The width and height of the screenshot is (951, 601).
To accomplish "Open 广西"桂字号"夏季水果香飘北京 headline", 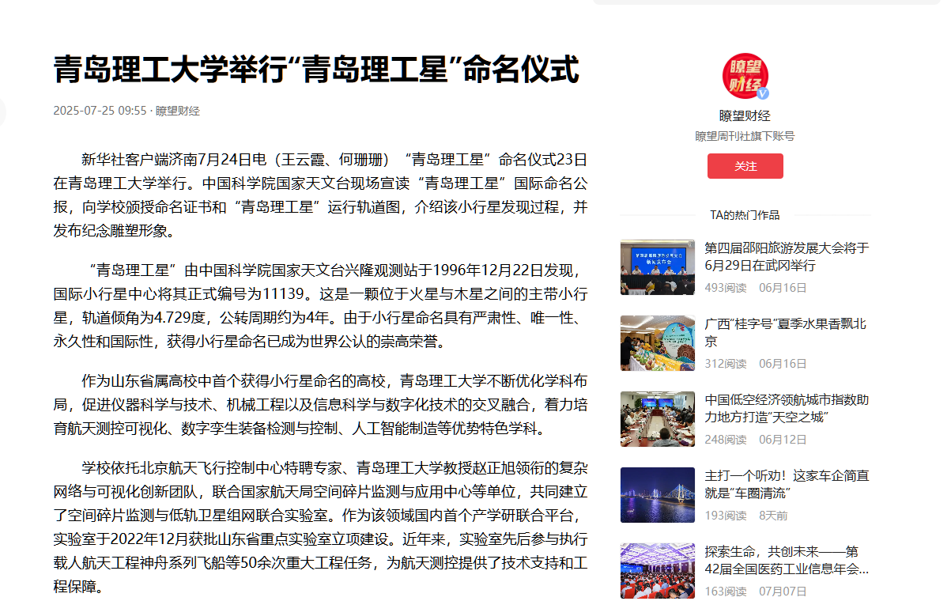I will (x=785, y=333).
